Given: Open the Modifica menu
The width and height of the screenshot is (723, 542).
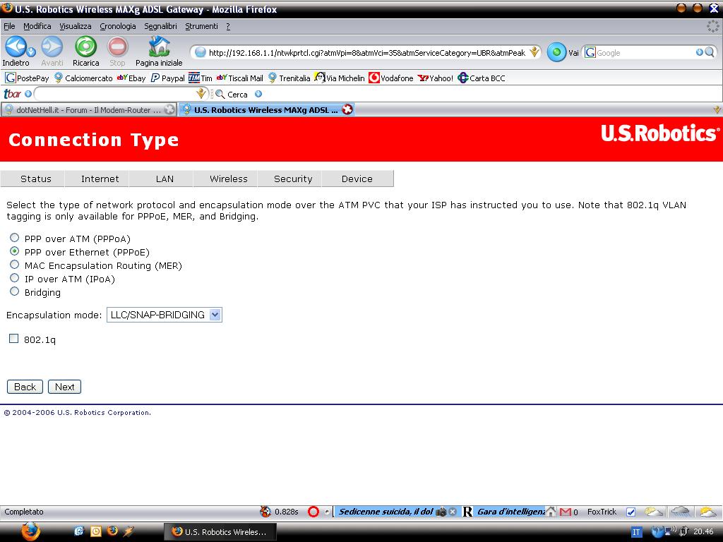Looking at the screenshot, I should [37, 26].
